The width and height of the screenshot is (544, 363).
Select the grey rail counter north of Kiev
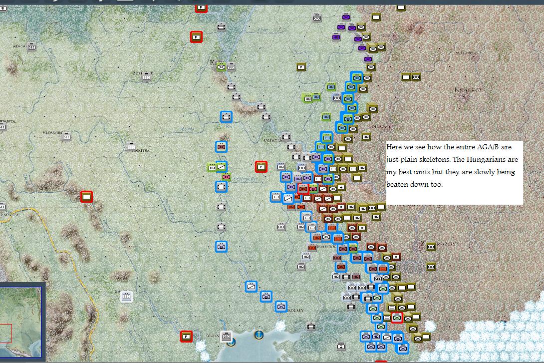point(222,27)
